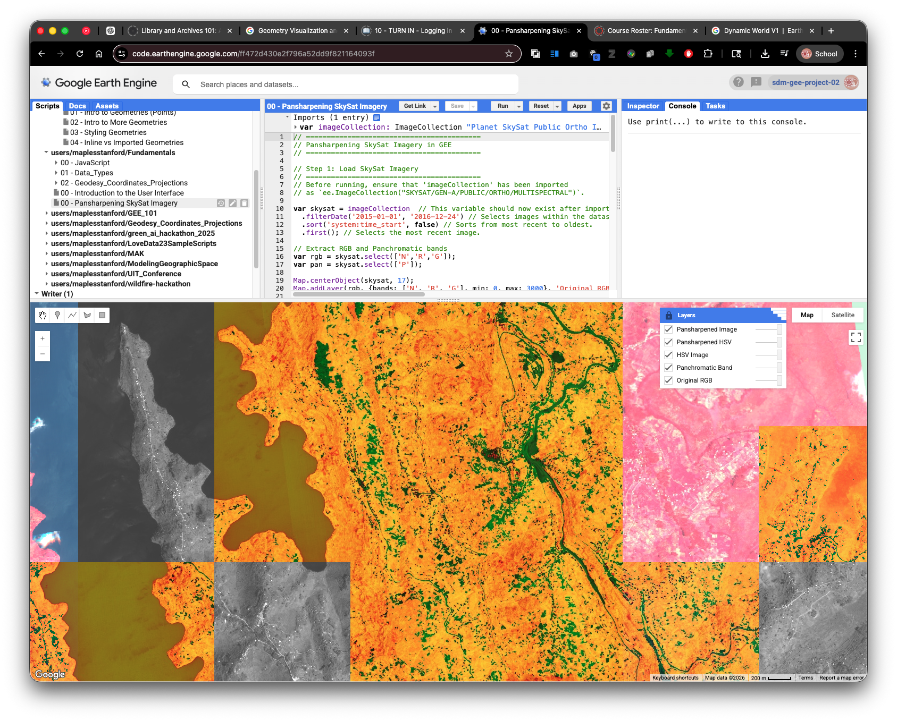Select the add marker drawing tool
This screenshot has width=897, height=721.
click(x=57, y=315)
